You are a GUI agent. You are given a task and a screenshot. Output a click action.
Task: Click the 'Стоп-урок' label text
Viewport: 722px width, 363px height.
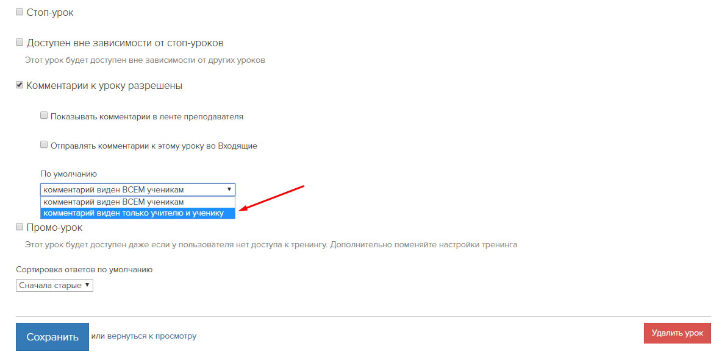click(x=50, y=12)
